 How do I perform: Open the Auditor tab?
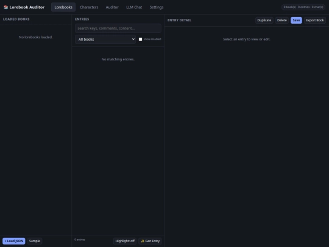click(x=112, y=7)
